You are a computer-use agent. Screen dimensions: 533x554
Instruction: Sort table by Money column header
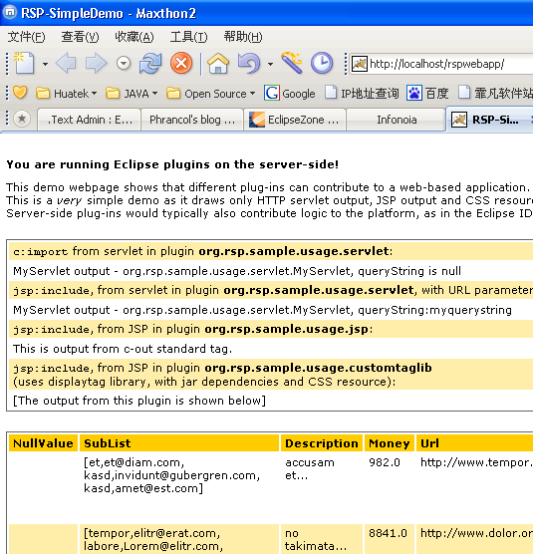[x=390, y=443]
